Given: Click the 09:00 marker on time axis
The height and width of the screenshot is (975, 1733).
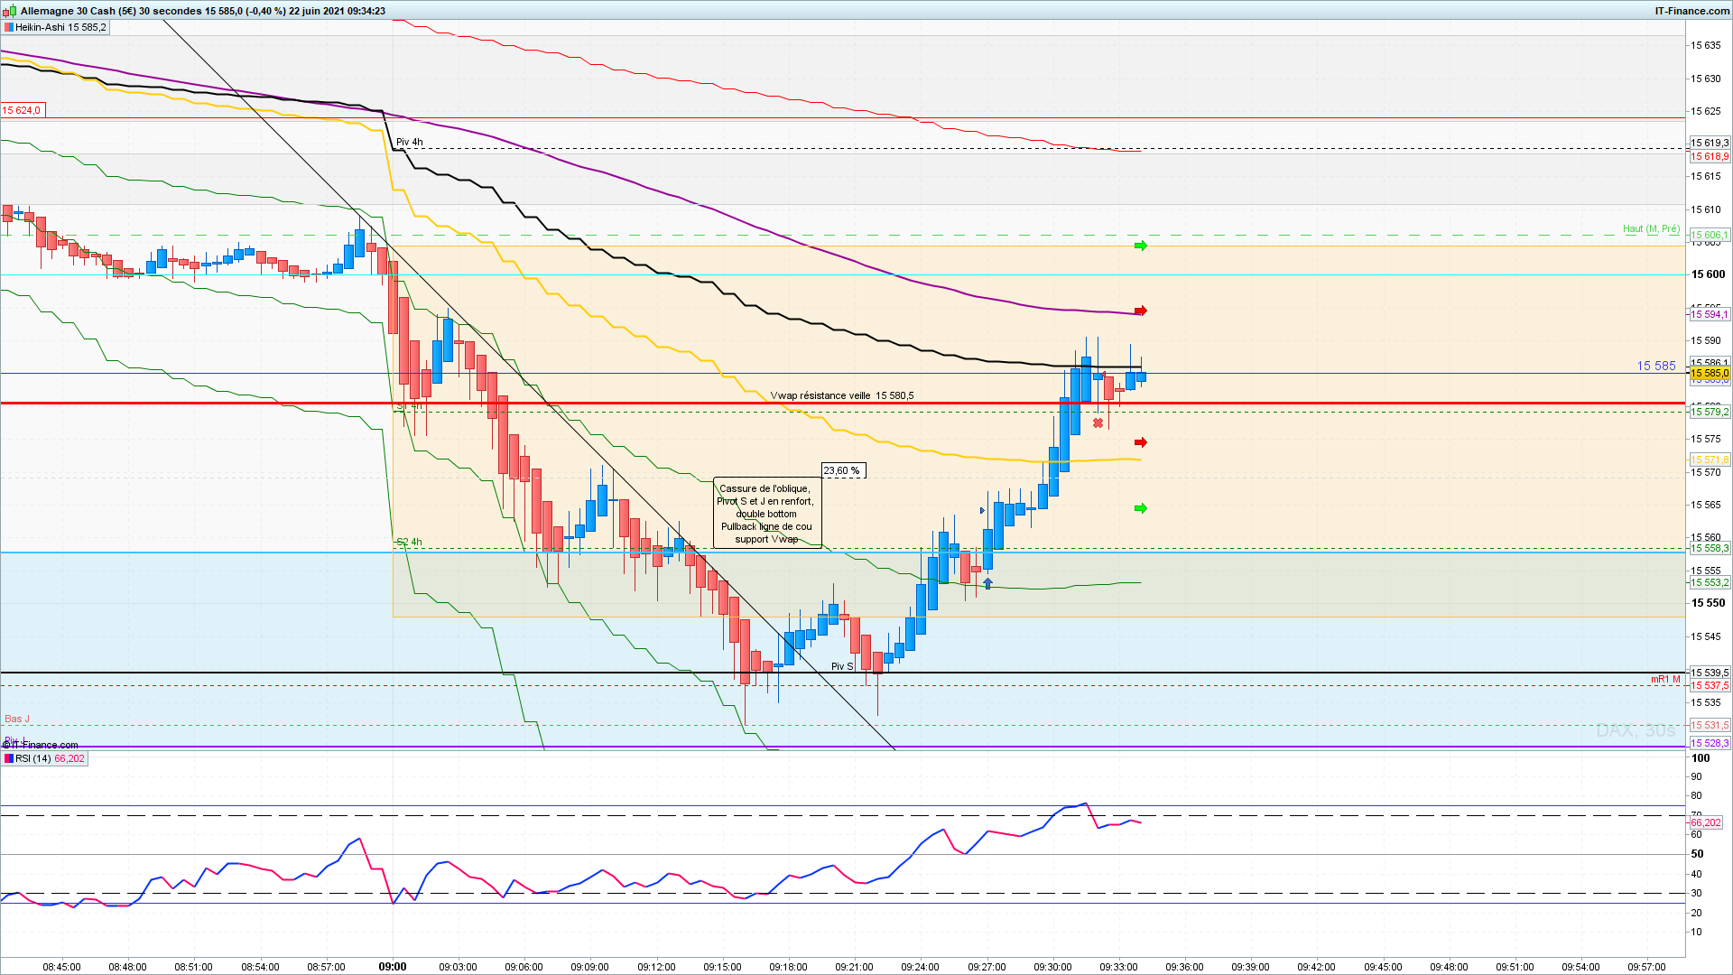Looking at the screenshot, I should pos(392,966).
